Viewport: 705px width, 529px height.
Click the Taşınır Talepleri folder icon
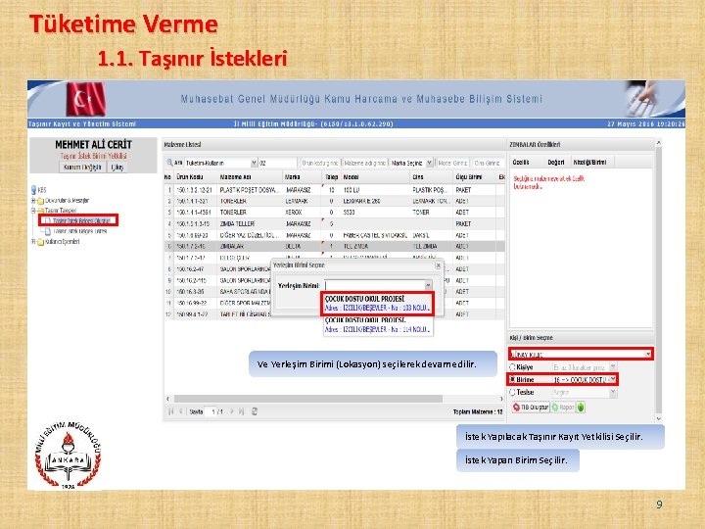40,211
